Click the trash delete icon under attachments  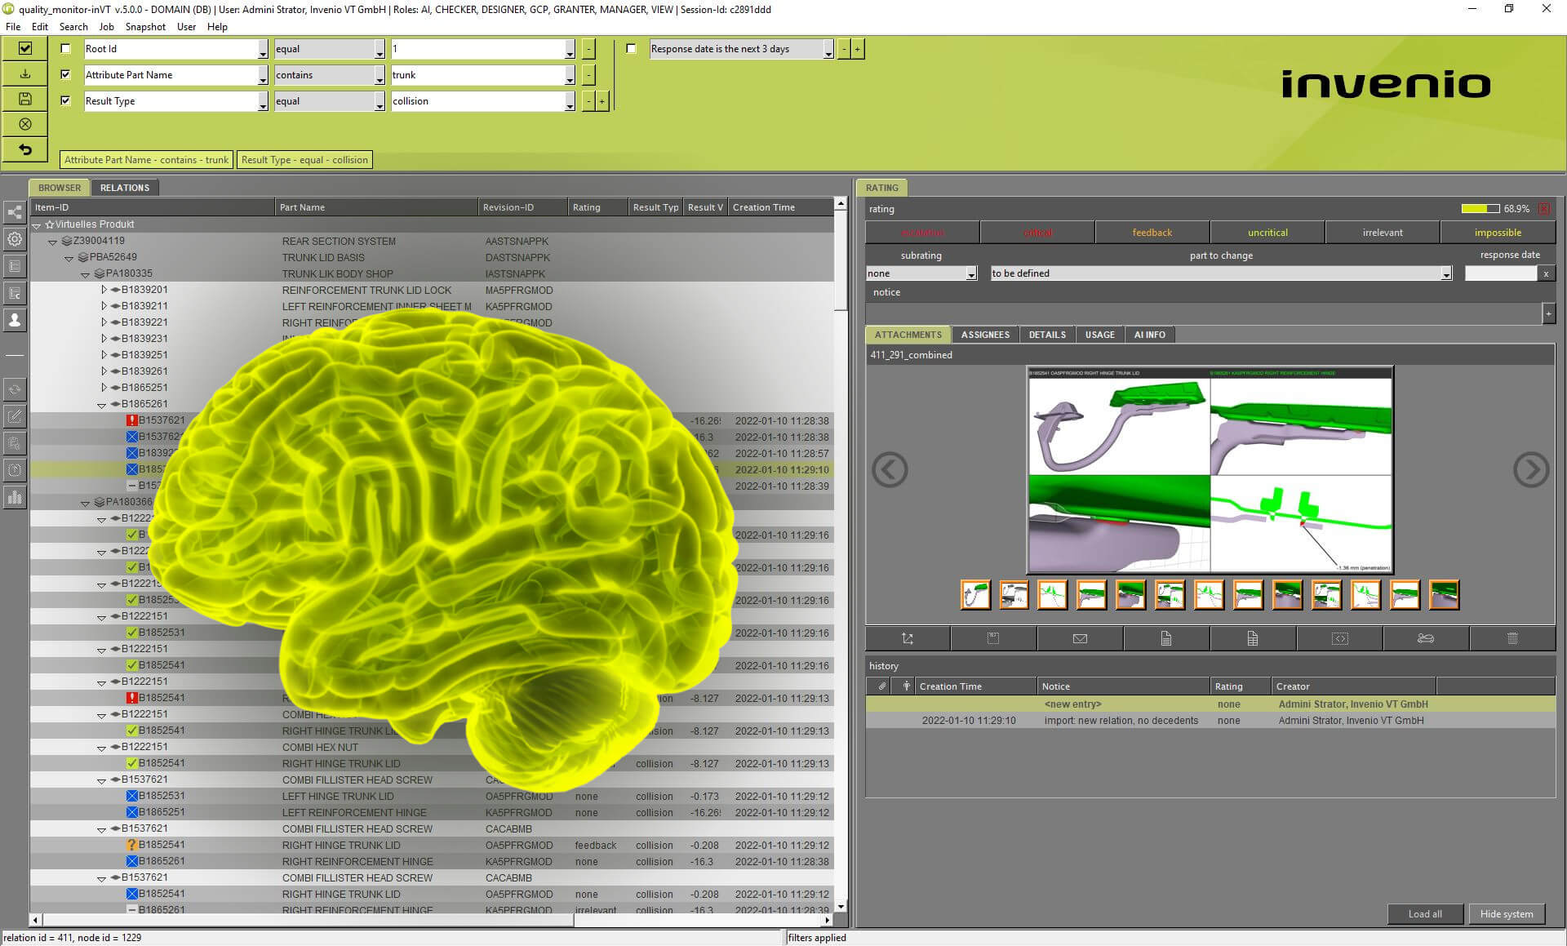[x=1512, y=638]
